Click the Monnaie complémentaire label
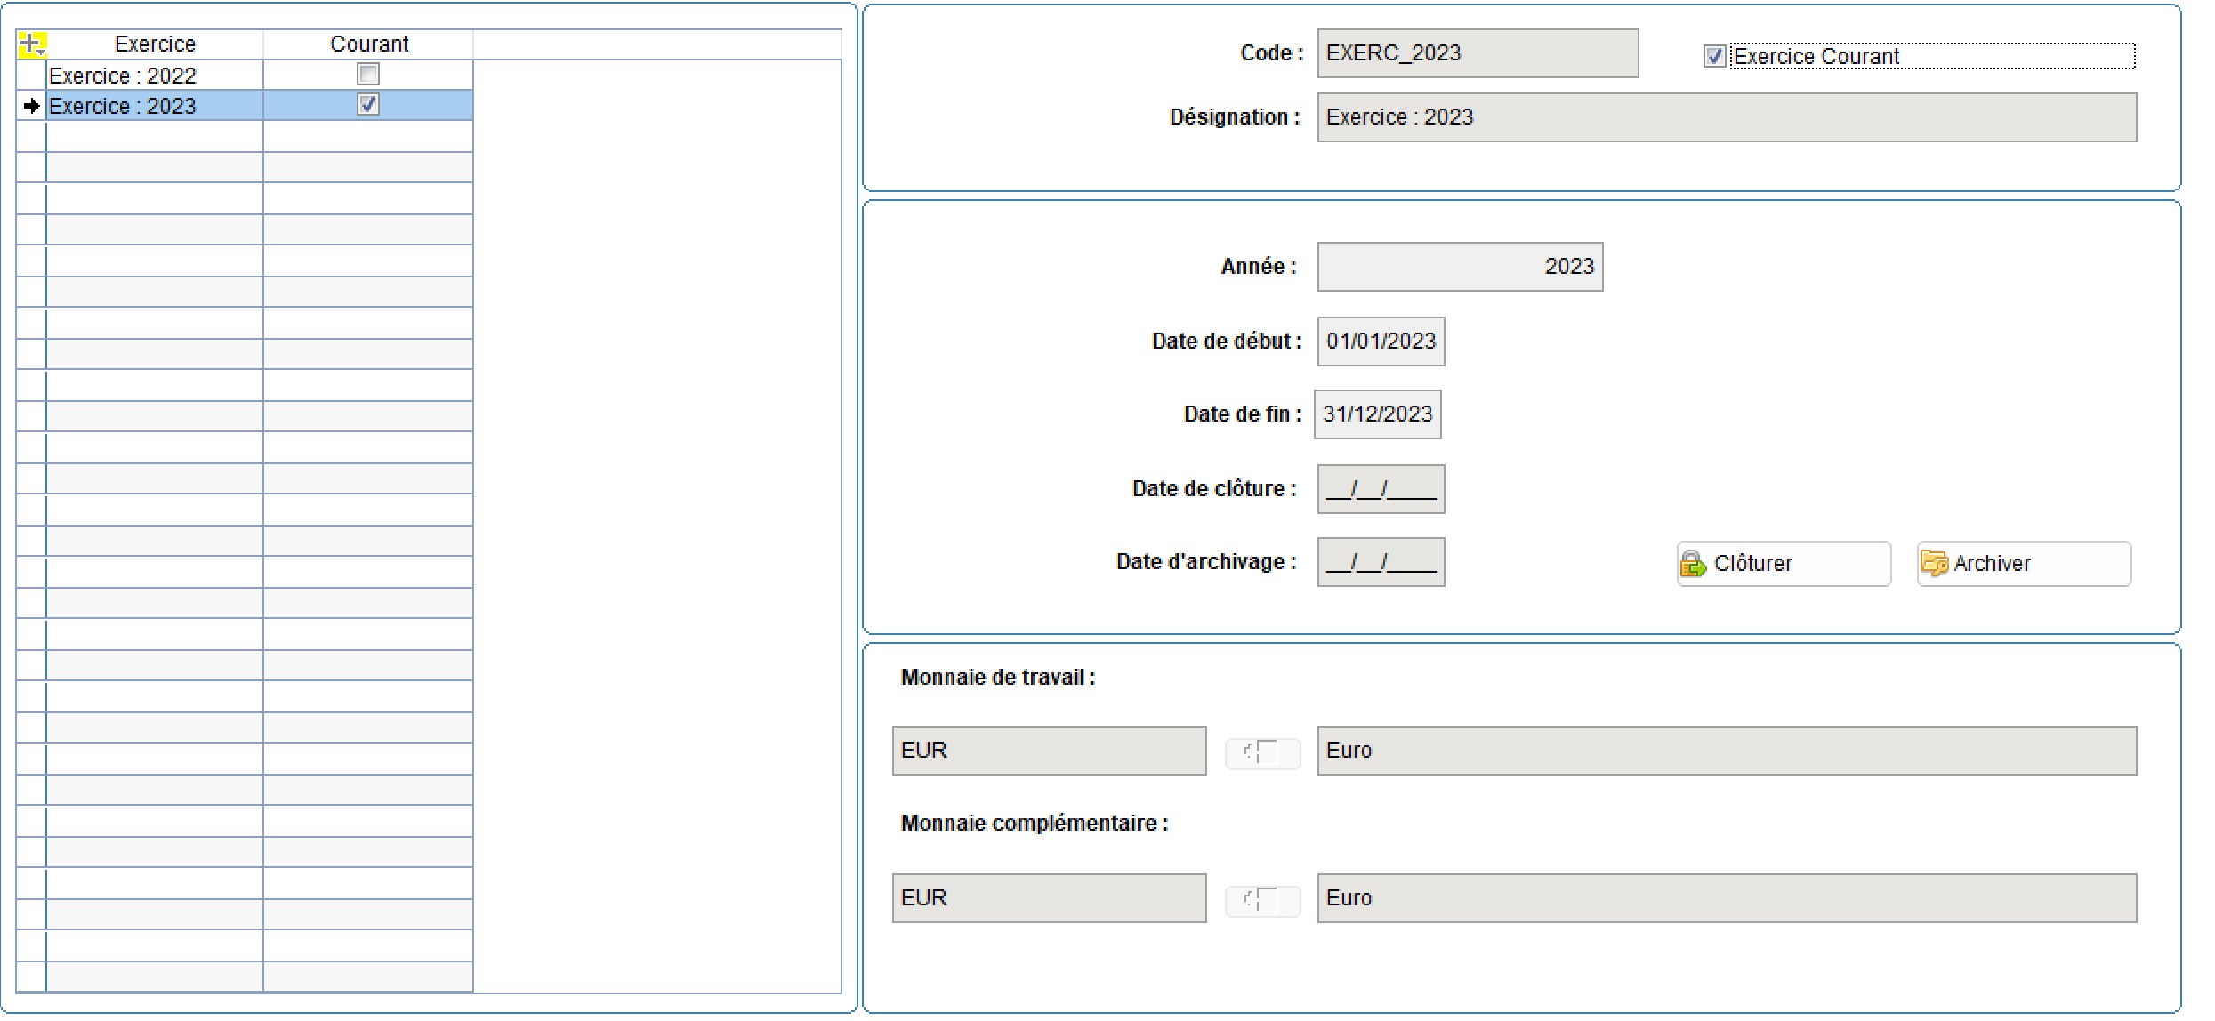The height and width of the screenshot is (1021, 2215). click(1035, 824)
